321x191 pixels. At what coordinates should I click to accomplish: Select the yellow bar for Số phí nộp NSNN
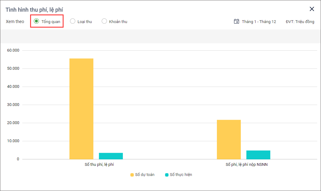(229, 139)
